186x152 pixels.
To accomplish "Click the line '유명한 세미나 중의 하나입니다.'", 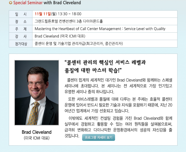I will (89, 92).
